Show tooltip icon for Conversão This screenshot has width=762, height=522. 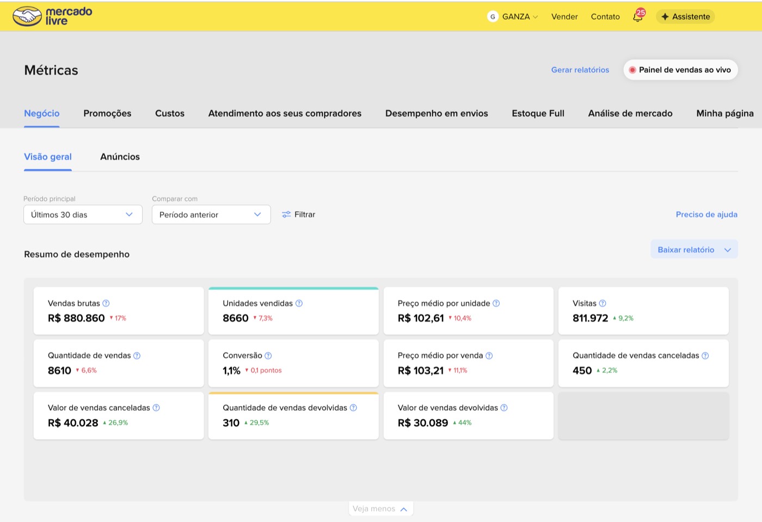coord(268,355)
